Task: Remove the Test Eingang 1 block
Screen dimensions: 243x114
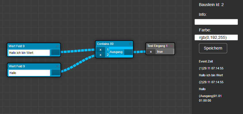Action: (172, 46)
